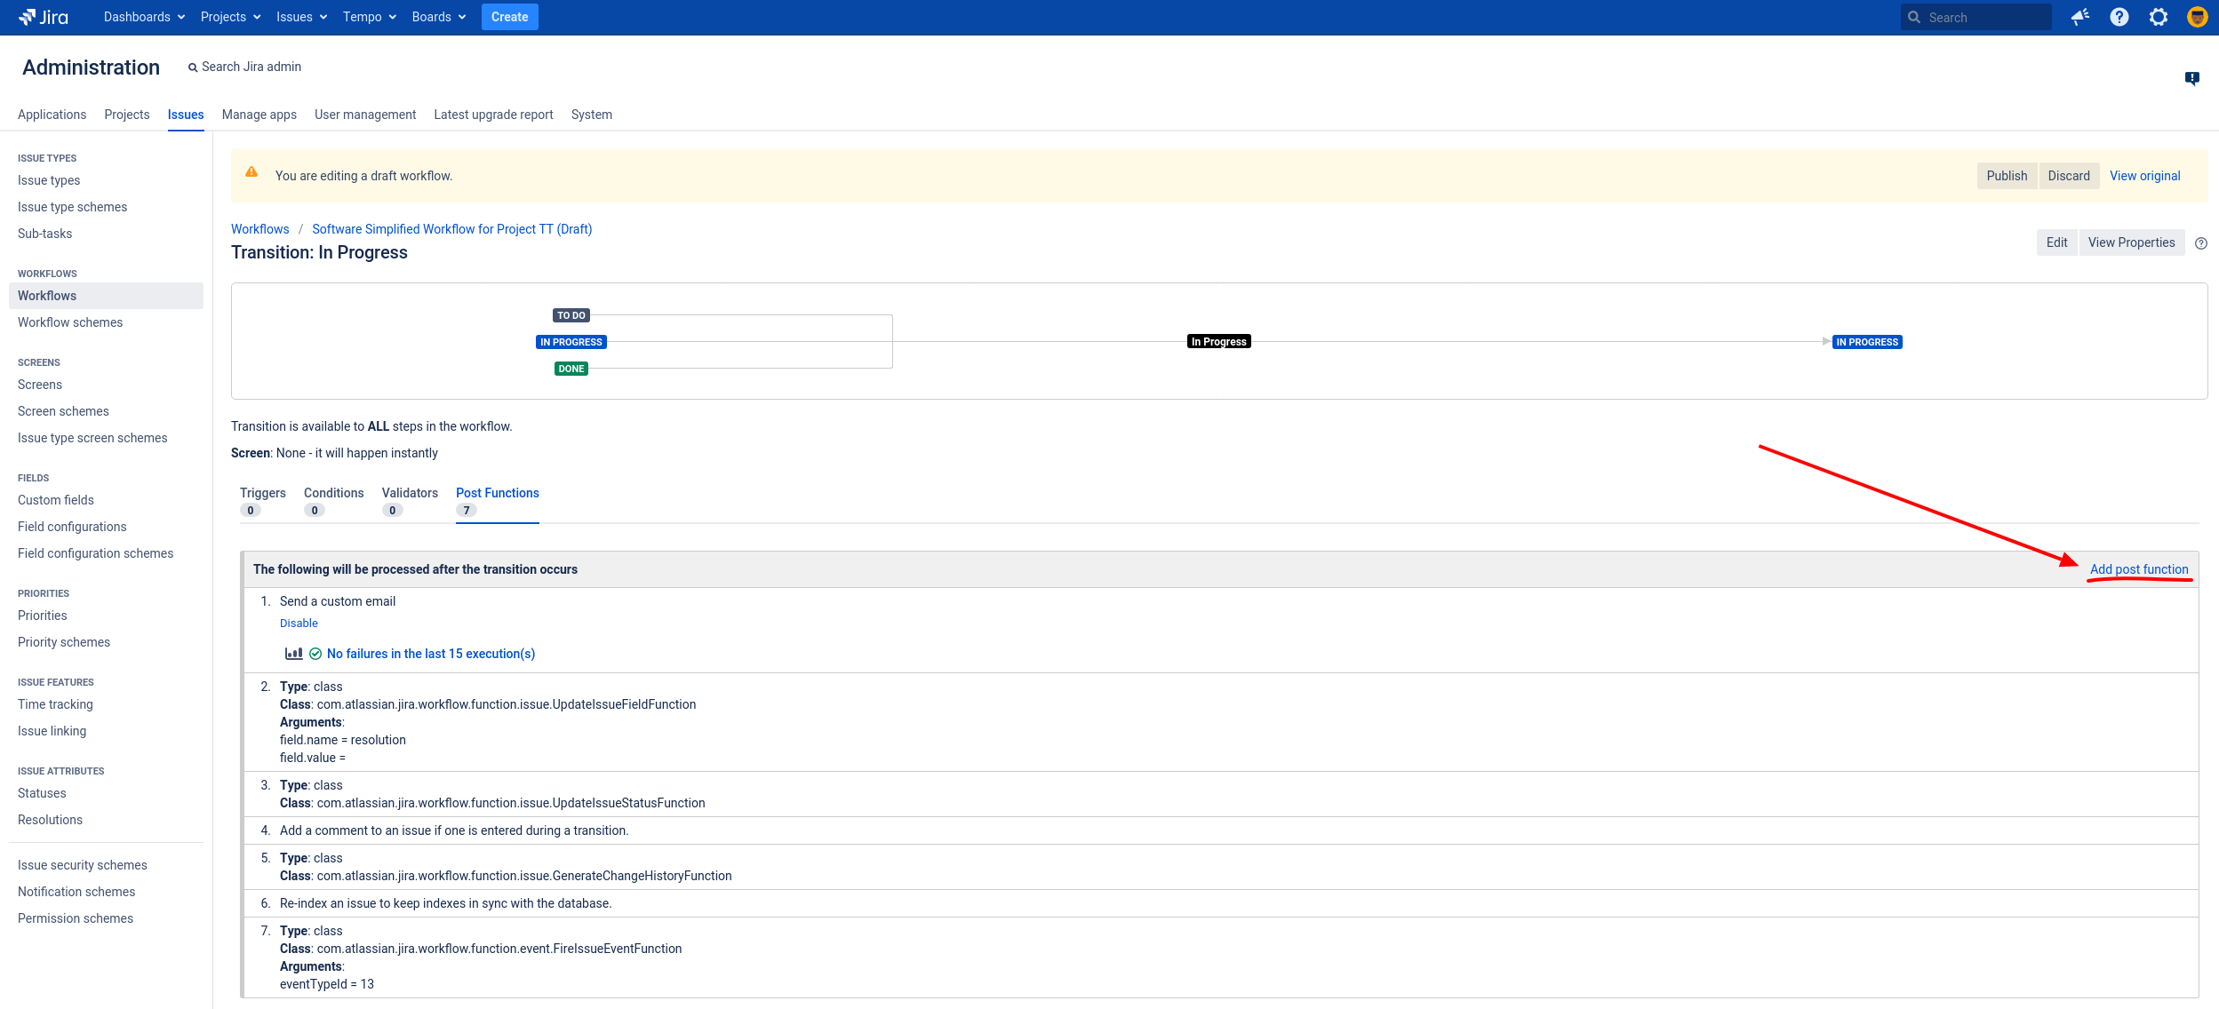Click the execution statistics bar chart icon

[293, 654]
